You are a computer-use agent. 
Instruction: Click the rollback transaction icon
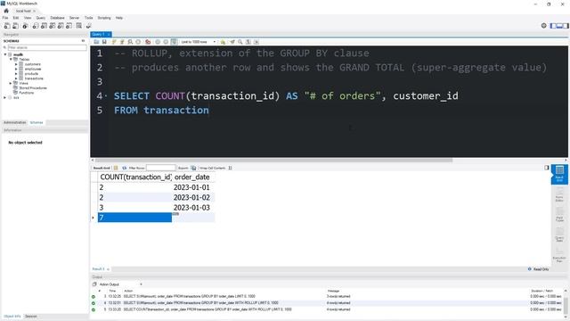pos(166,42)
